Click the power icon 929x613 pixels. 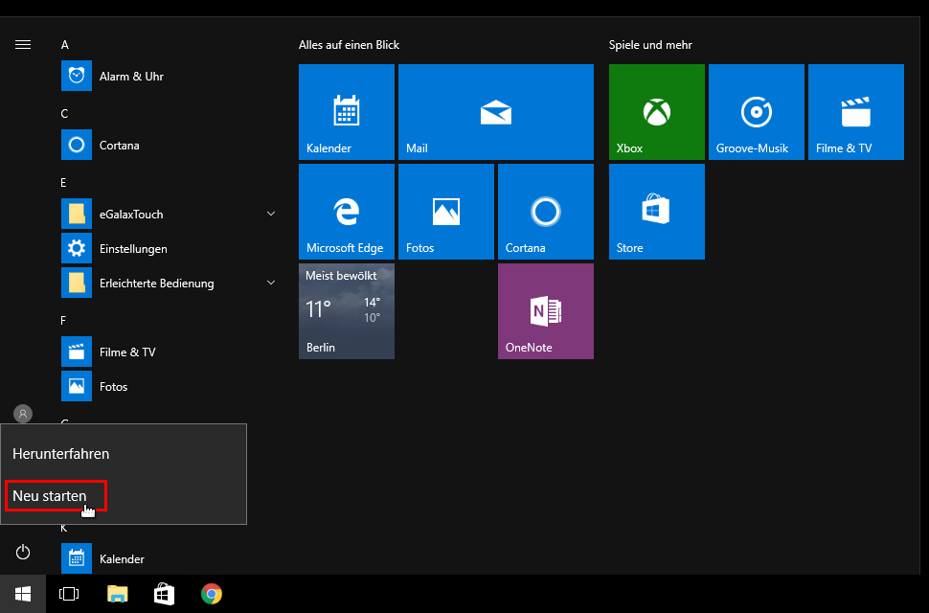point(23,552)
